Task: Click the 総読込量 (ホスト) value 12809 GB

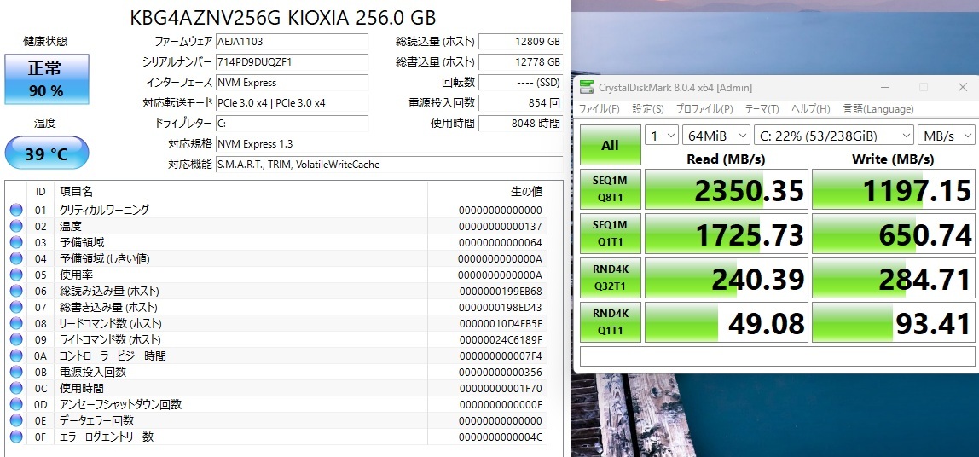Action: [x=520, y=42]
